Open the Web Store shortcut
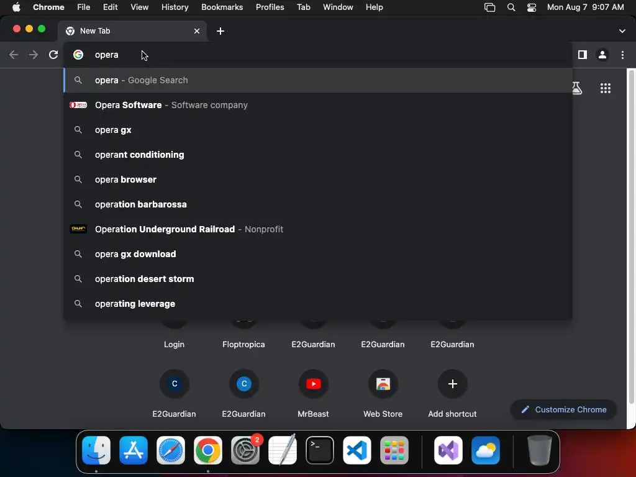 tap(383, 384)
